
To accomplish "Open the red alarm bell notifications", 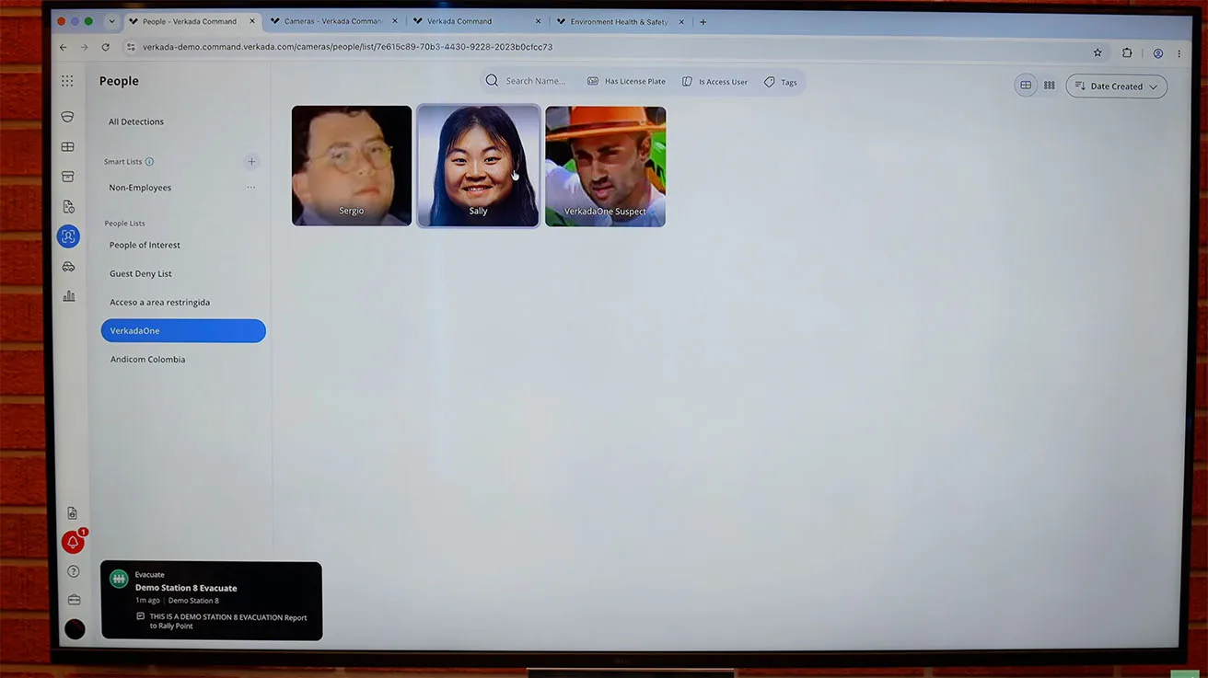I will tap(73, 542).
